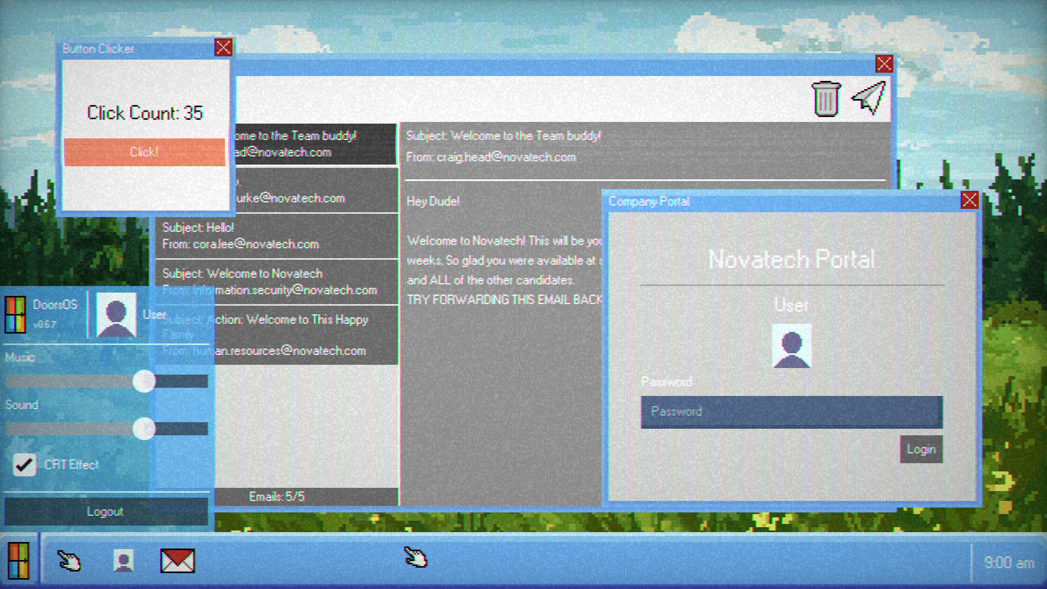
Task: Click the 'Hey Dude!' greeting in the email body
Action: 433,201
